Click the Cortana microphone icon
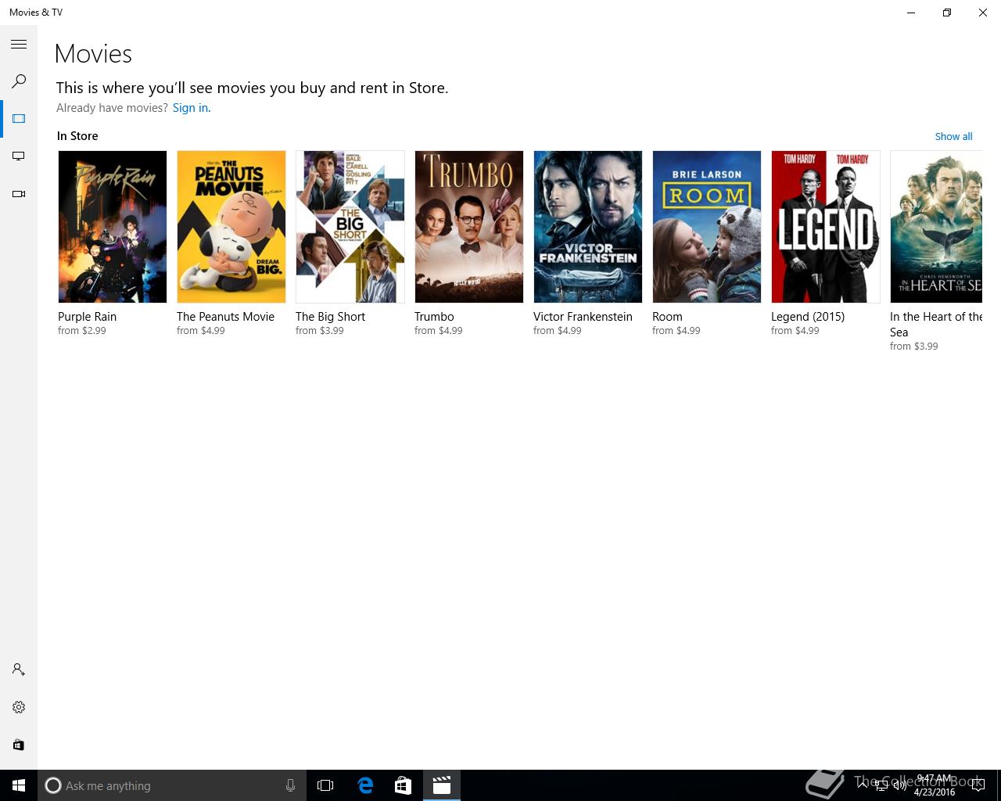 tap(290, 785)
